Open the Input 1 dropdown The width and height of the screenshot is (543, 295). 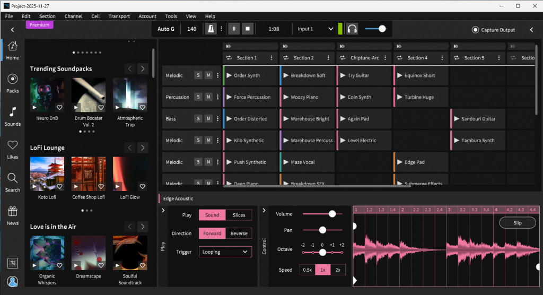click(315, 29)
